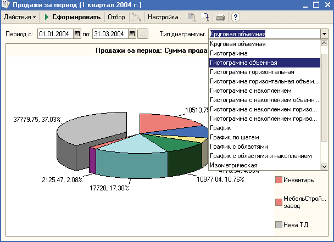
Task: Select Гистограмма объемная from the list
Action: (x=243, y=63)
